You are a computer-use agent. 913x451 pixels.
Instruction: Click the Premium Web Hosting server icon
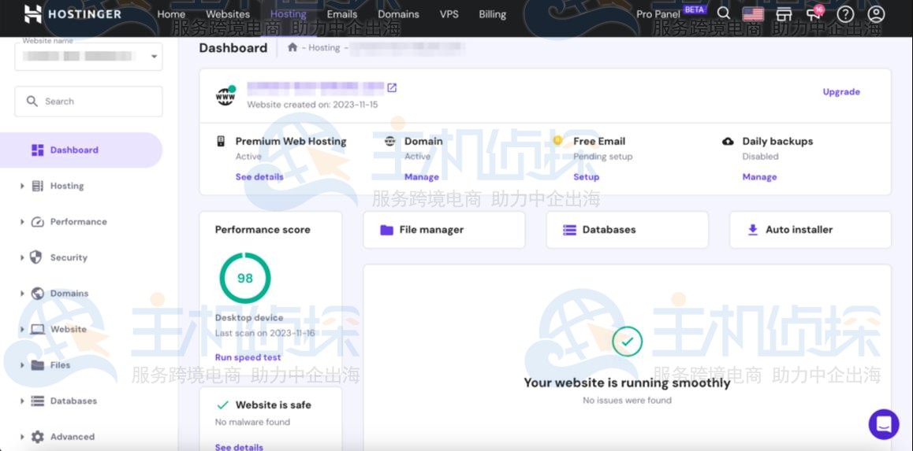221,141
